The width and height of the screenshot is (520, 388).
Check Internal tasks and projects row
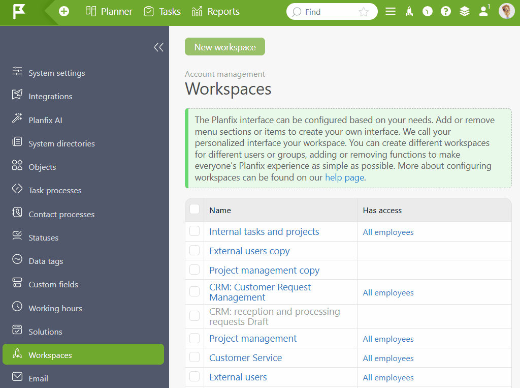[194, 231]
